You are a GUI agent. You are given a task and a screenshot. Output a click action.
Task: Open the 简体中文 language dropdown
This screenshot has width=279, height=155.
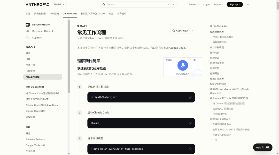pos(59,4)
